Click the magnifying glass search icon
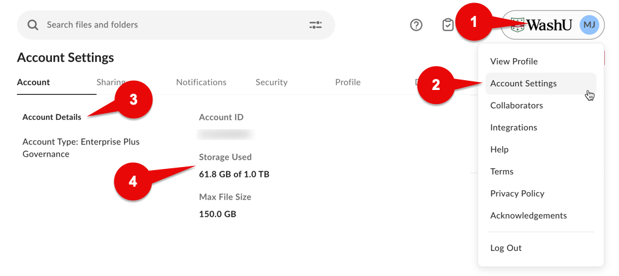 point(32,25)
